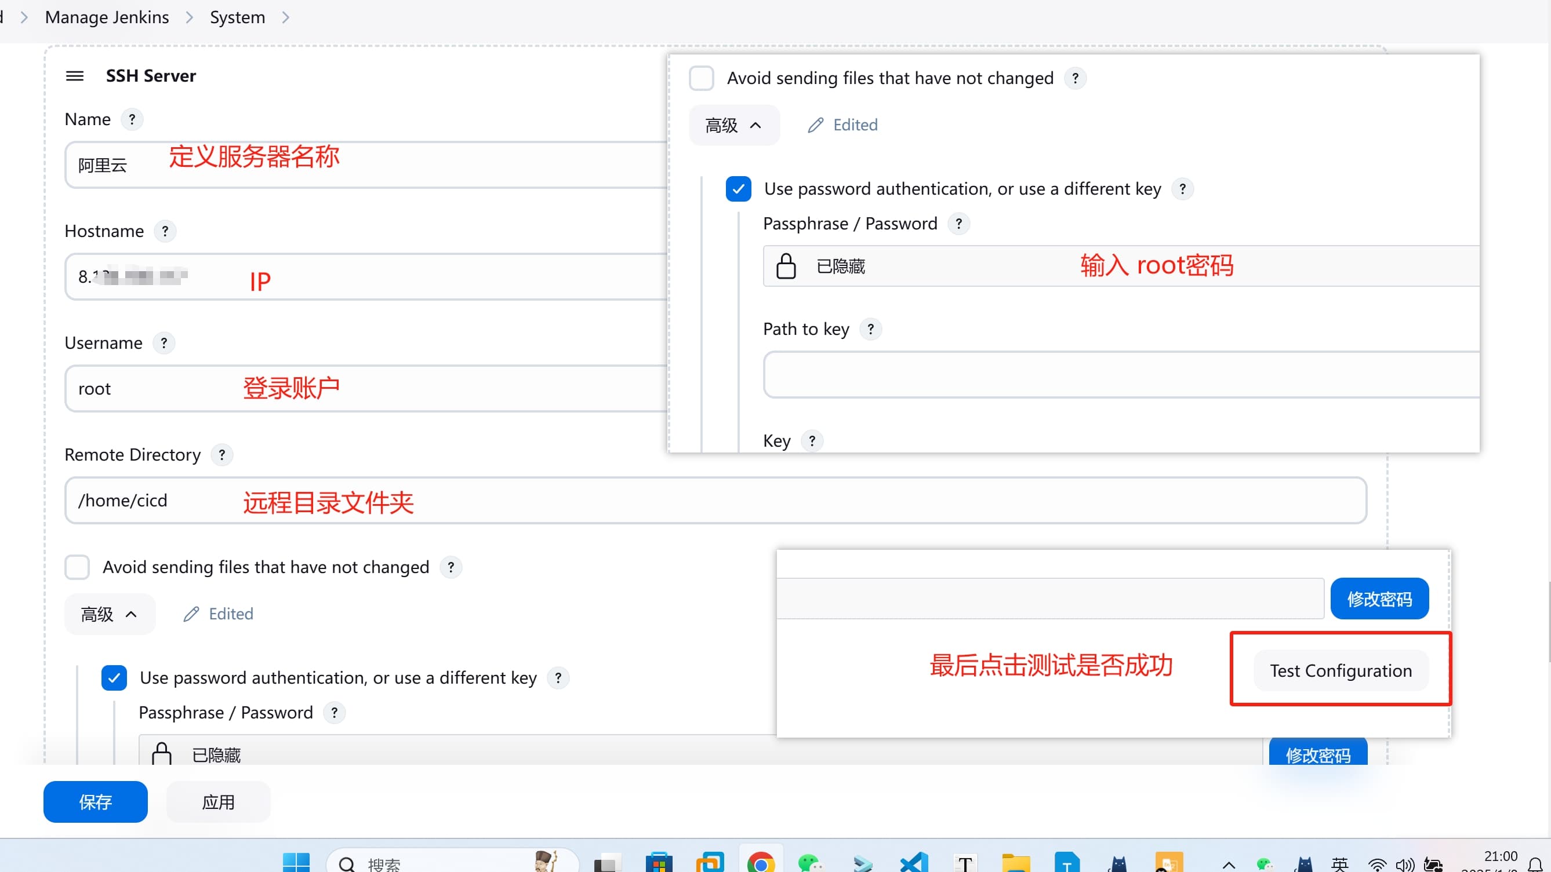Open help for the Username field
1551x872 pixels.
(164, 343)
